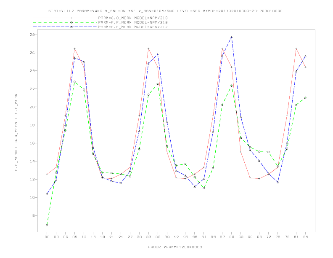Click legend entry PARM=F.F_MEAN MODEL=GFS/212
The image size is (333, 258).
coord(133,27)
